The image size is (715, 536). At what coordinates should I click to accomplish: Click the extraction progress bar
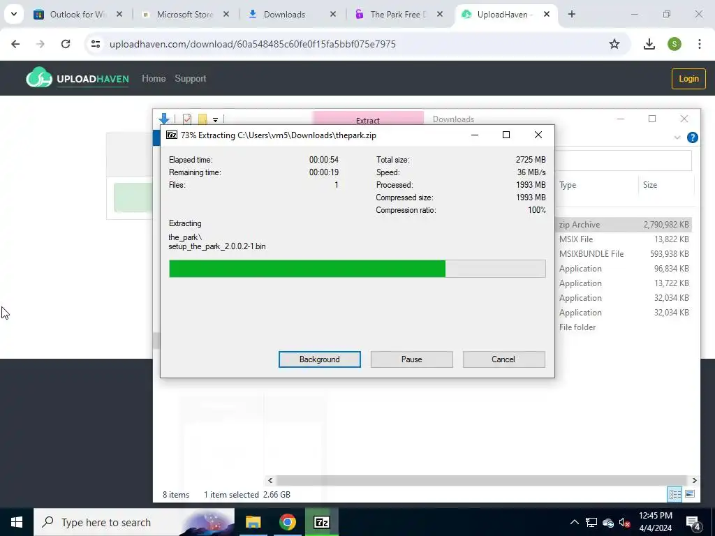click(357, 269)
